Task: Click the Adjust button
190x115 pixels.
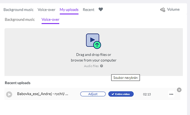Action: coord(93,94)
